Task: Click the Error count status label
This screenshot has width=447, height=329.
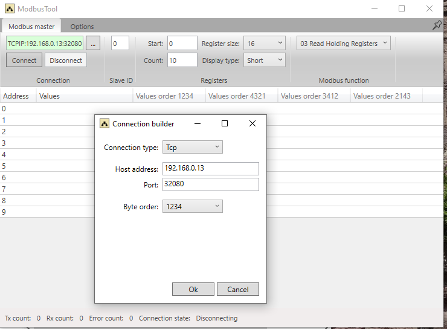Action: coord(106,318)
